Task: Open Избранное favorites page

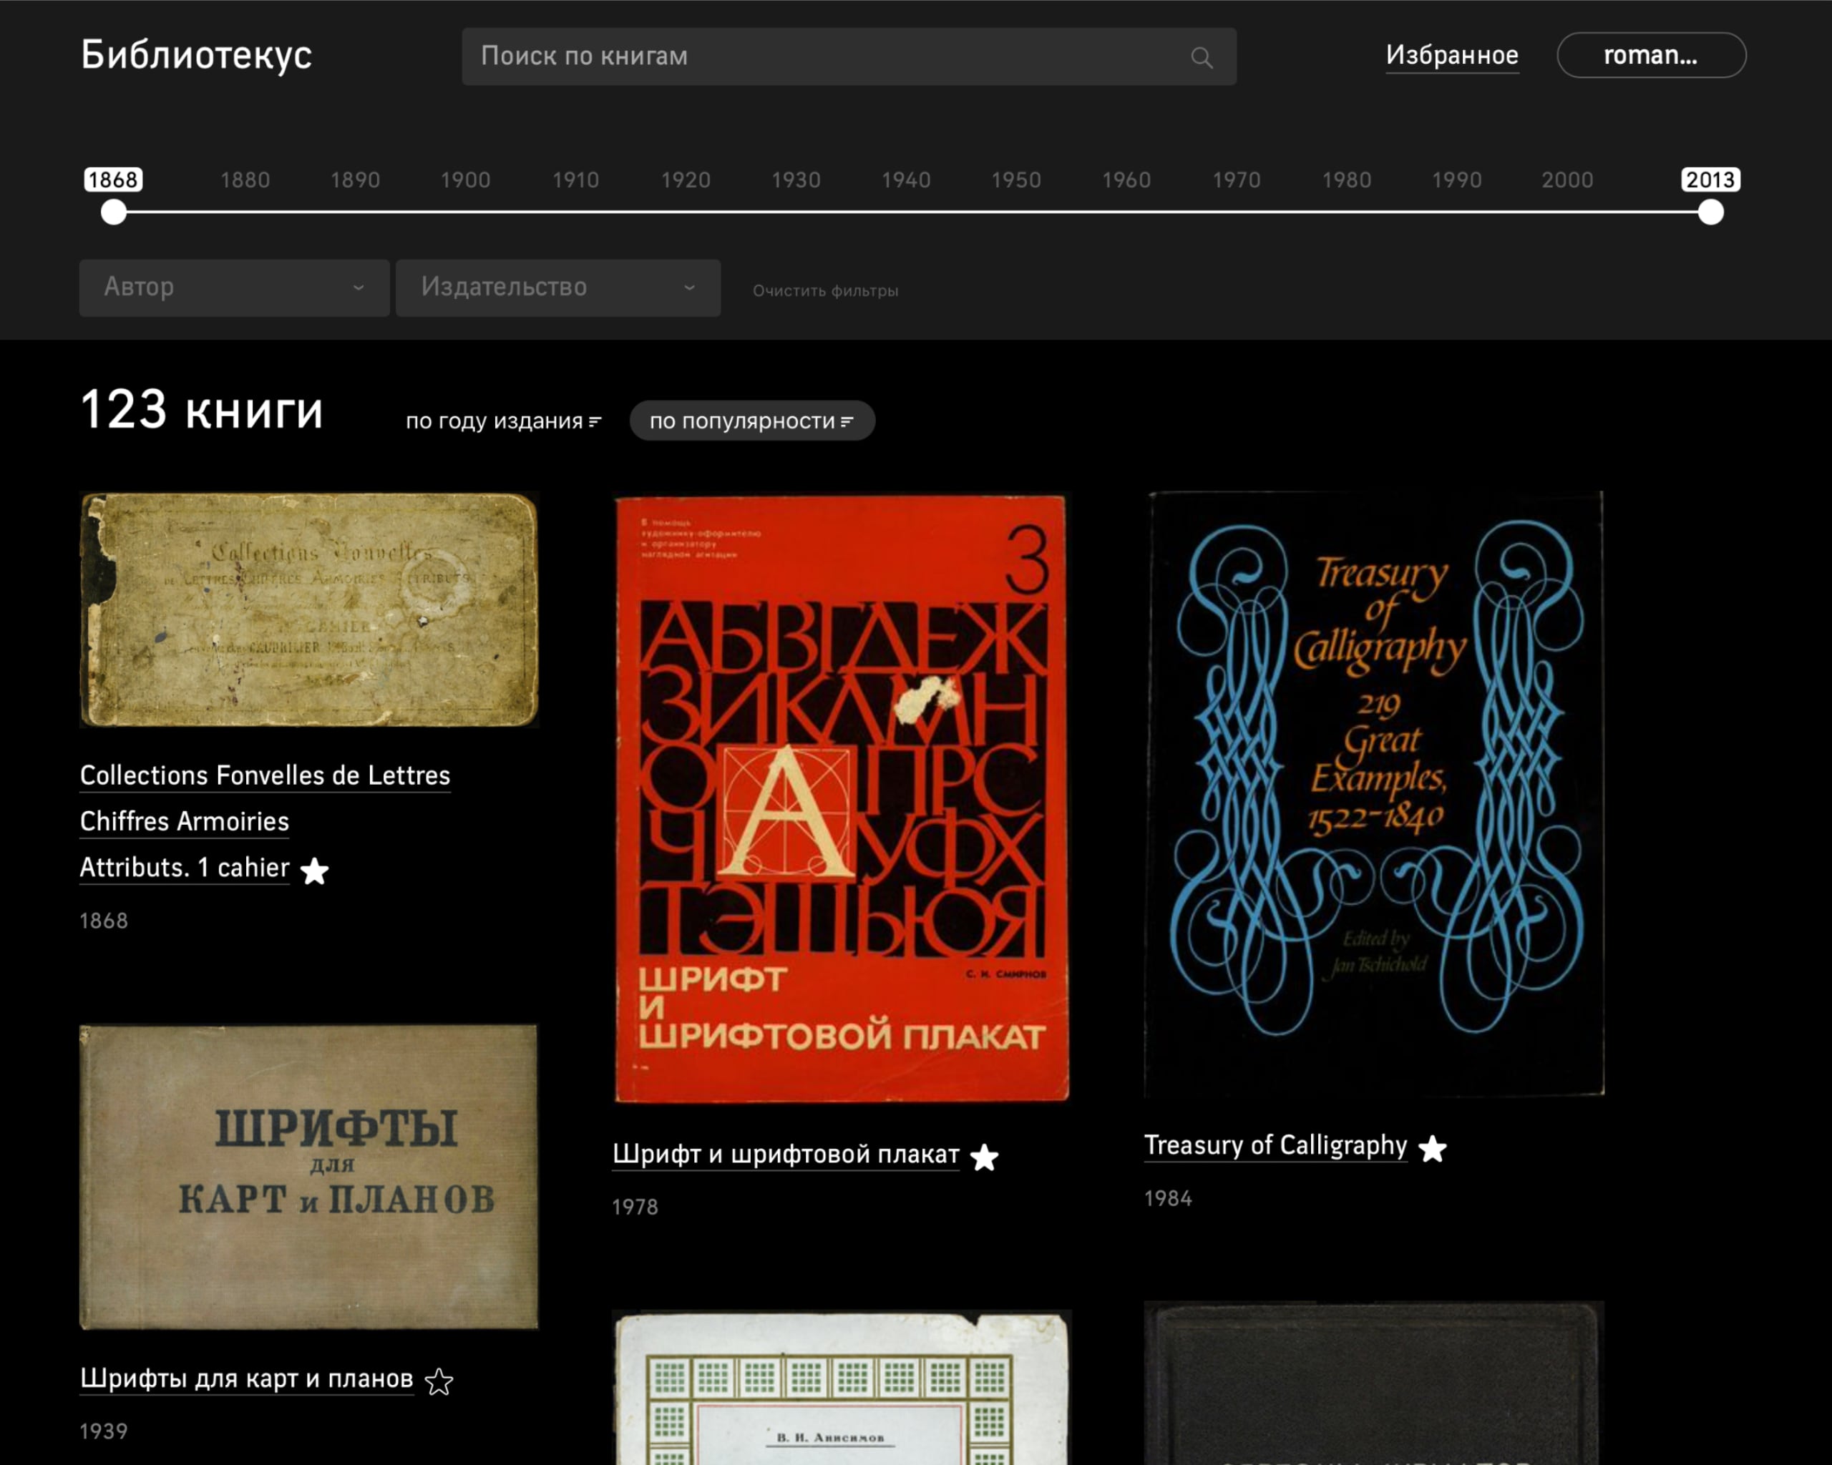Action: (x=1451, y=55)
